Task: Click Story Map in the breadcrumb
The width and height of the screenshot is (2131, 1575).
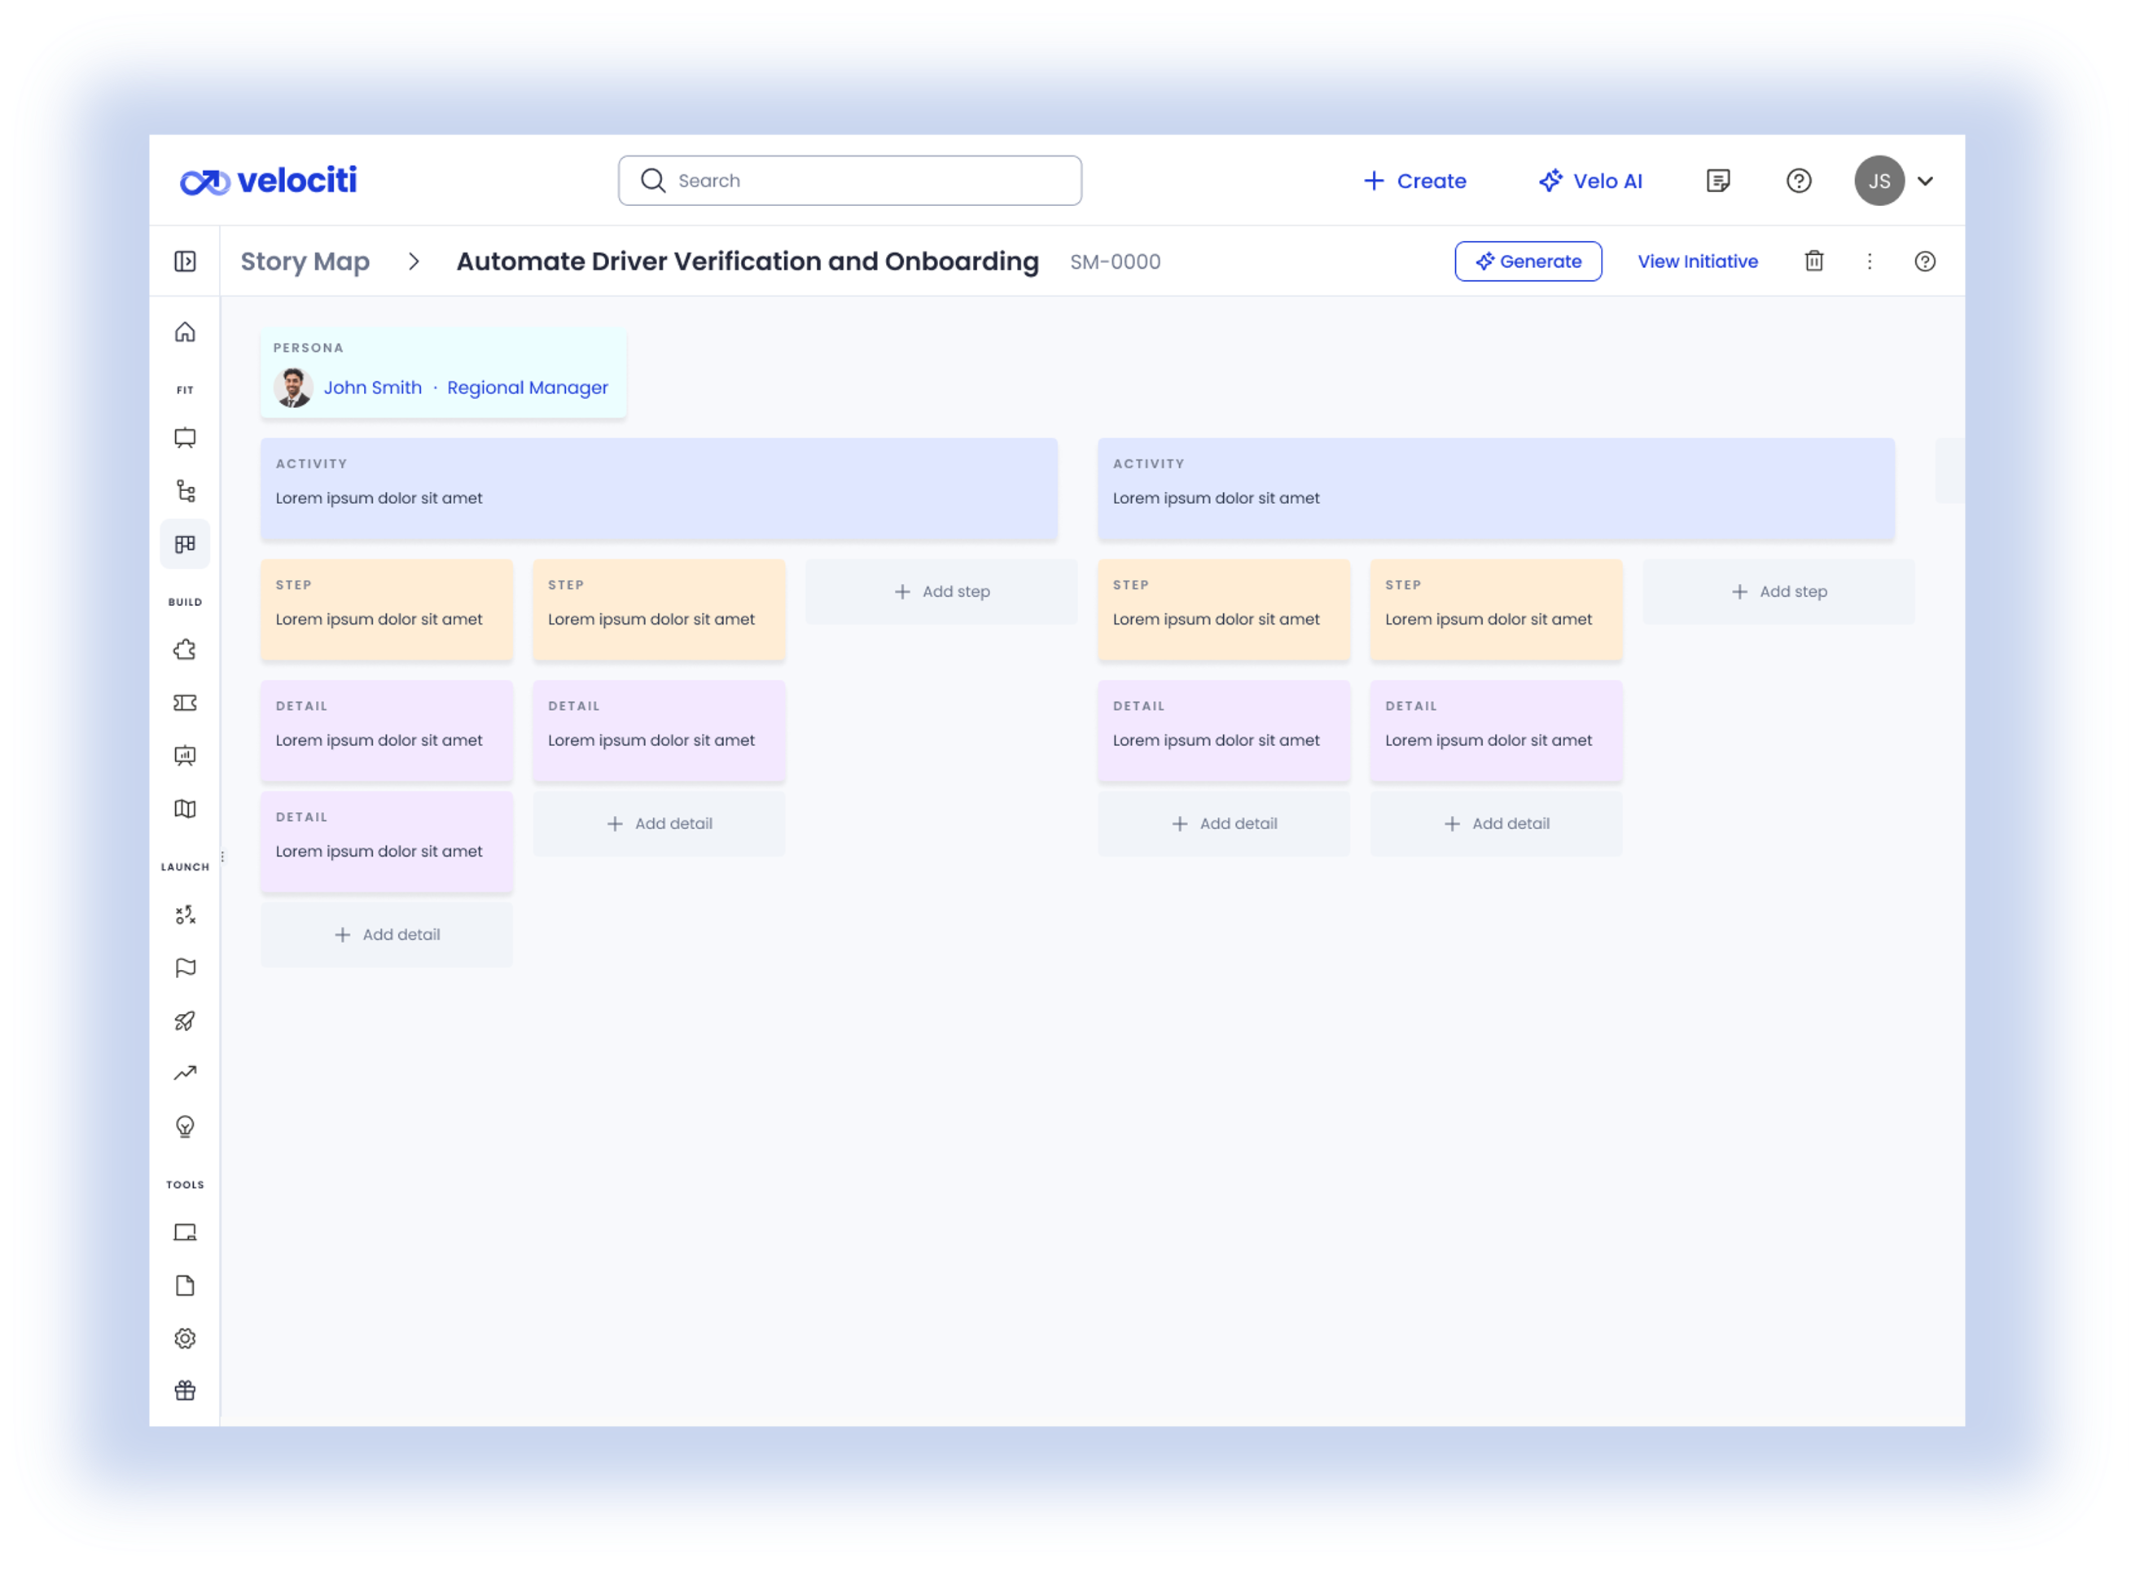Action: (x=305, y=261)
